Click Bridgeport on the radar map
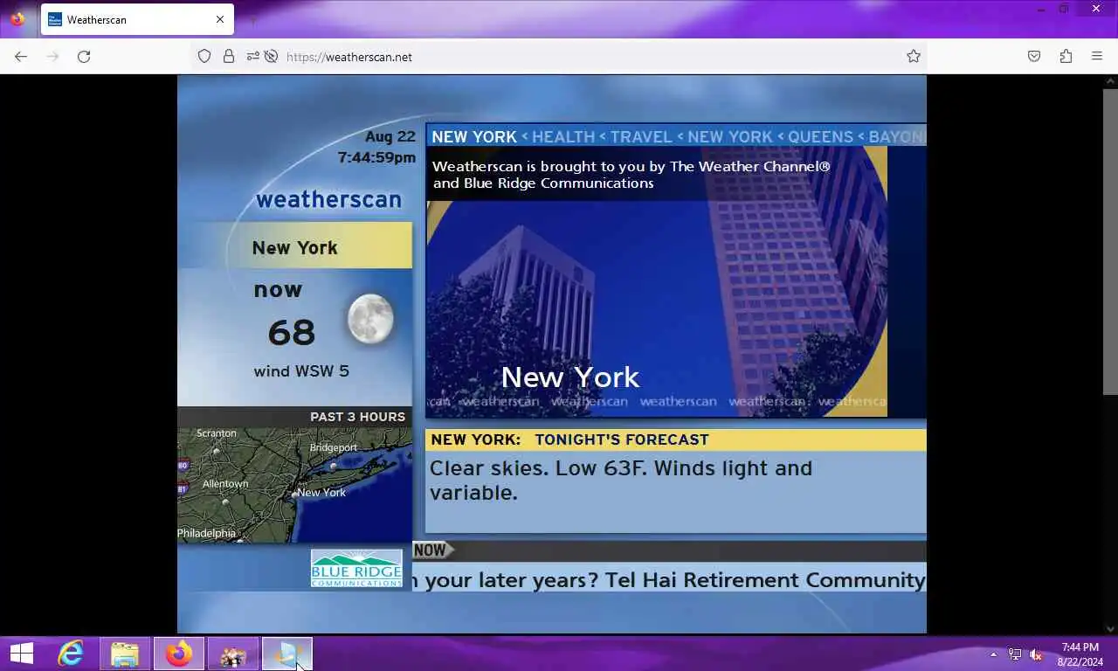The image size is (1118, 671). [334, 447]
